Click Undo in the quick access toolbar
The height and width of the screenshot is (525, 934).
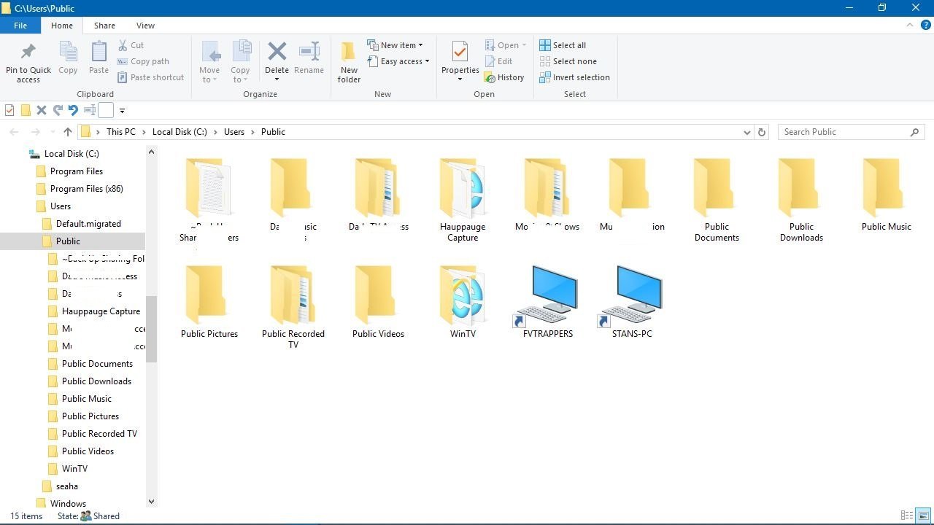point(73,111)
